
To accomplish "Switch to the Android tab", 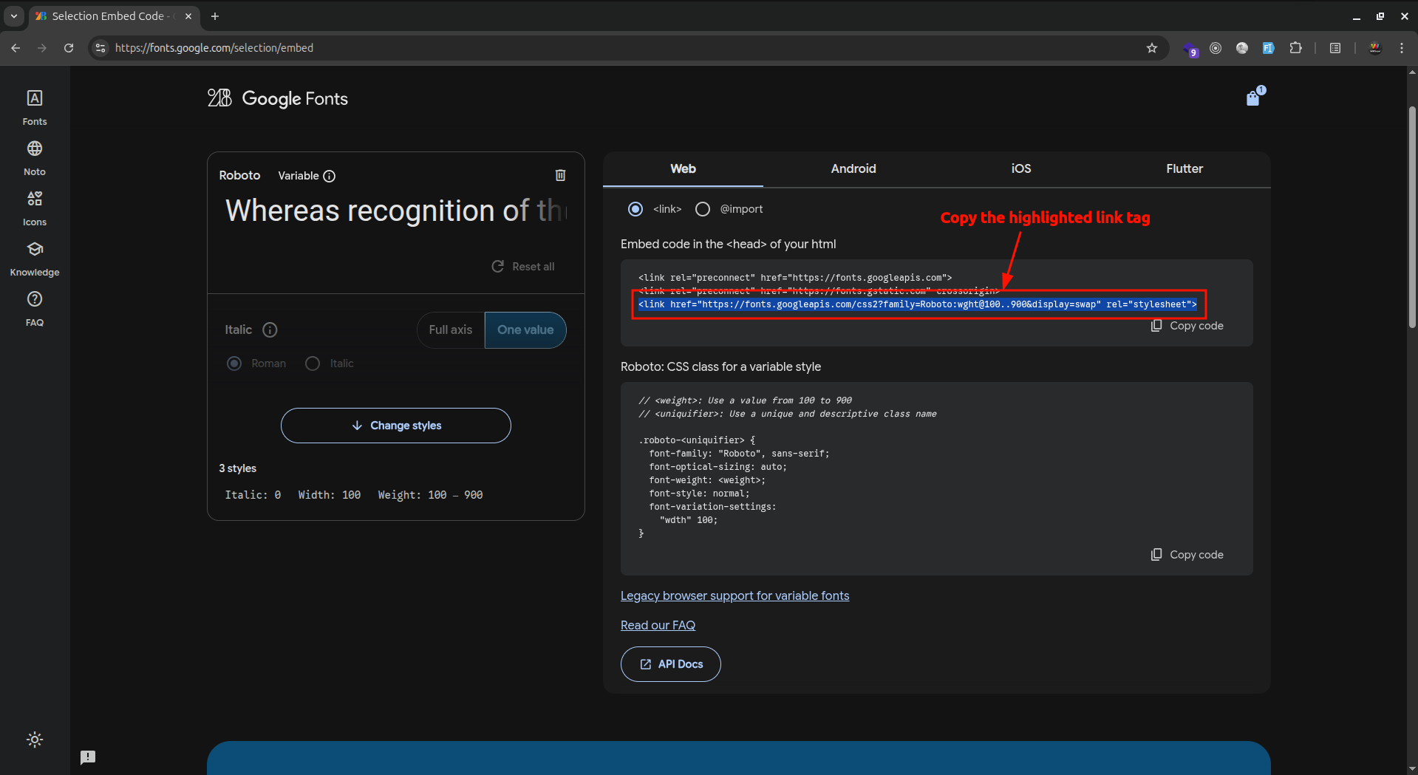I will 853,168.
